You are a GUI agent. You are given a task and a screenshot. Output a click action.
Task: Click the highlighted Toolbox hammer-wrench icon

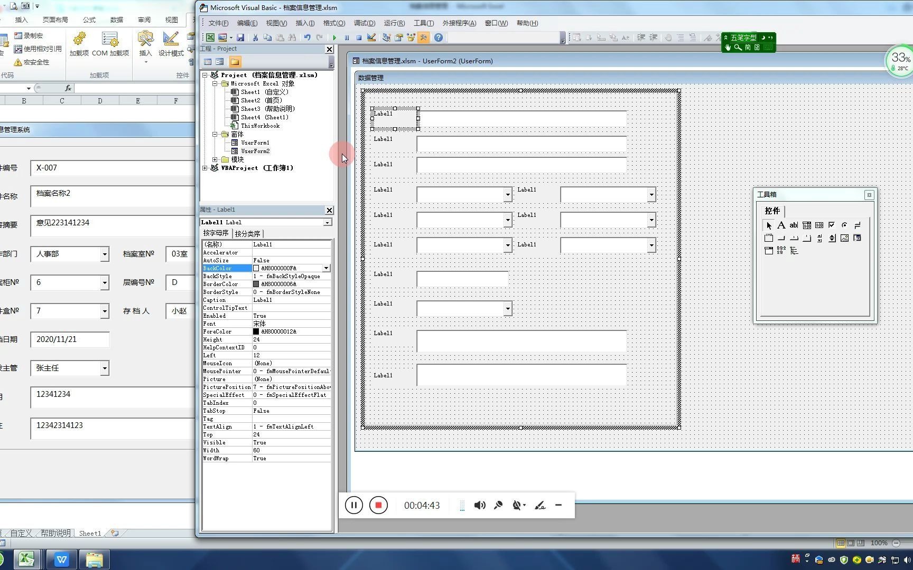pos(423,37)
